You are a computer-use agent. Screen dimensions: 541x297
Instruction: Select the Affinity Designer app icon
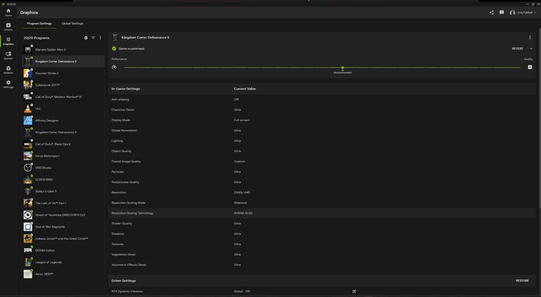click(x=28, y=121)
